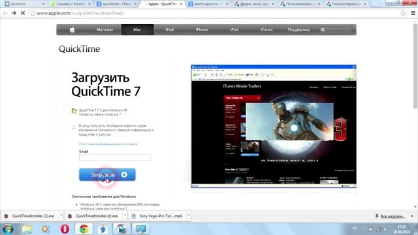Bookmark this page with the star icon
Image resolution: width=418 pixels, height=235 pixels.
[x=403, y=13]
